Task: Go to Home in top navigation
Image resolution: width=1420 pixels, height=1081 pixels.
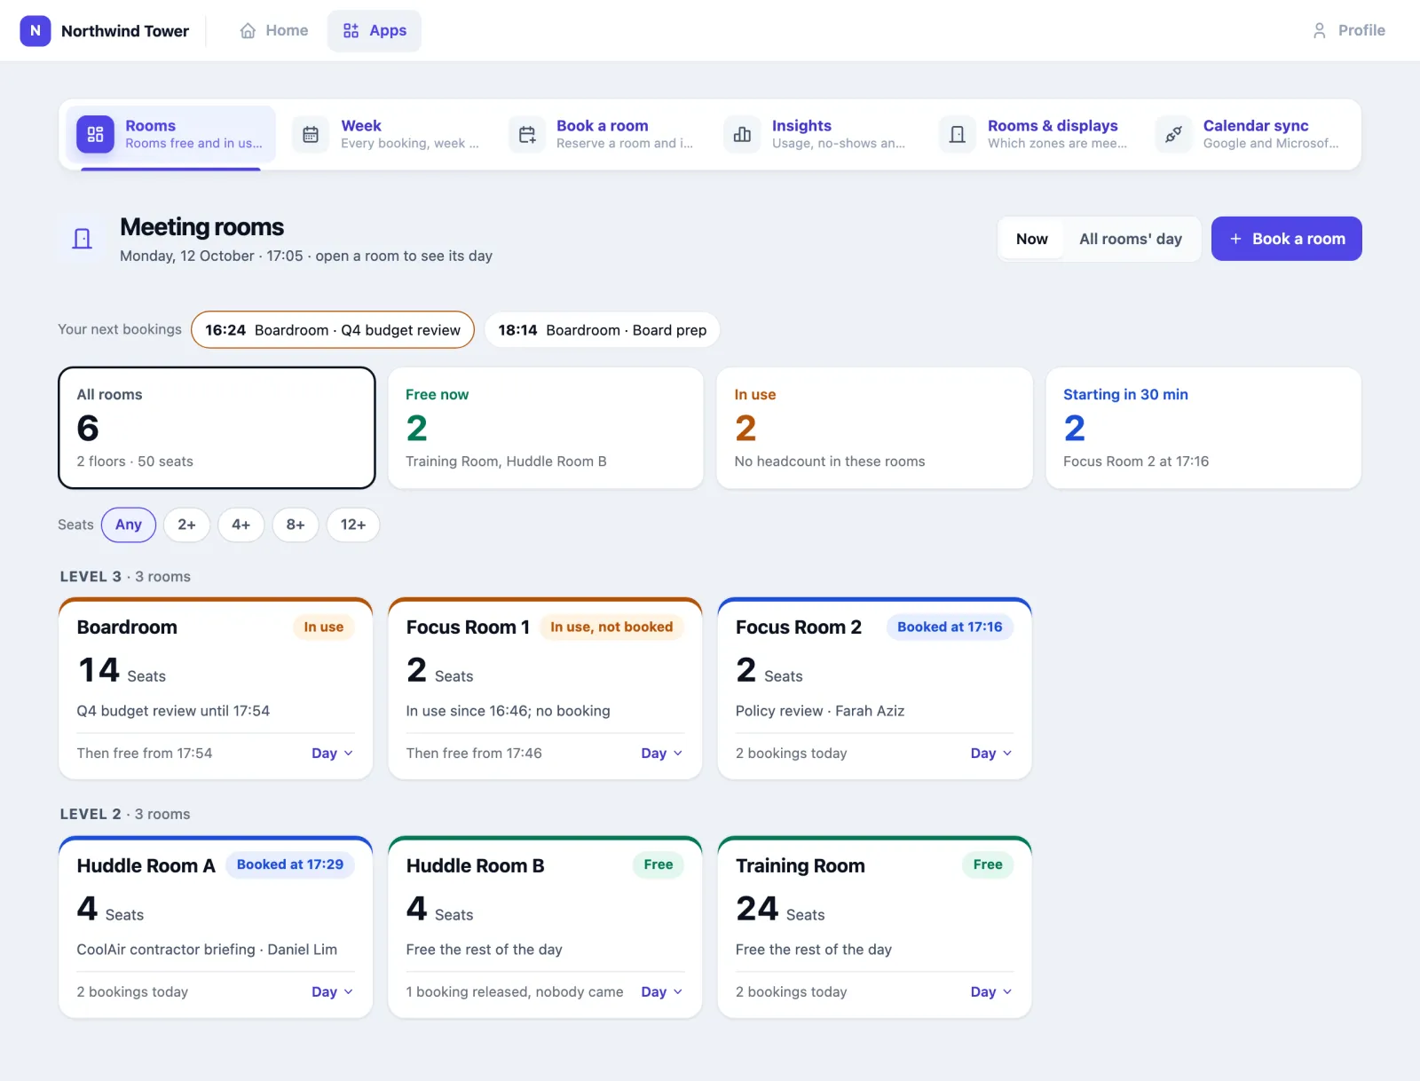Action: point(274,30)
